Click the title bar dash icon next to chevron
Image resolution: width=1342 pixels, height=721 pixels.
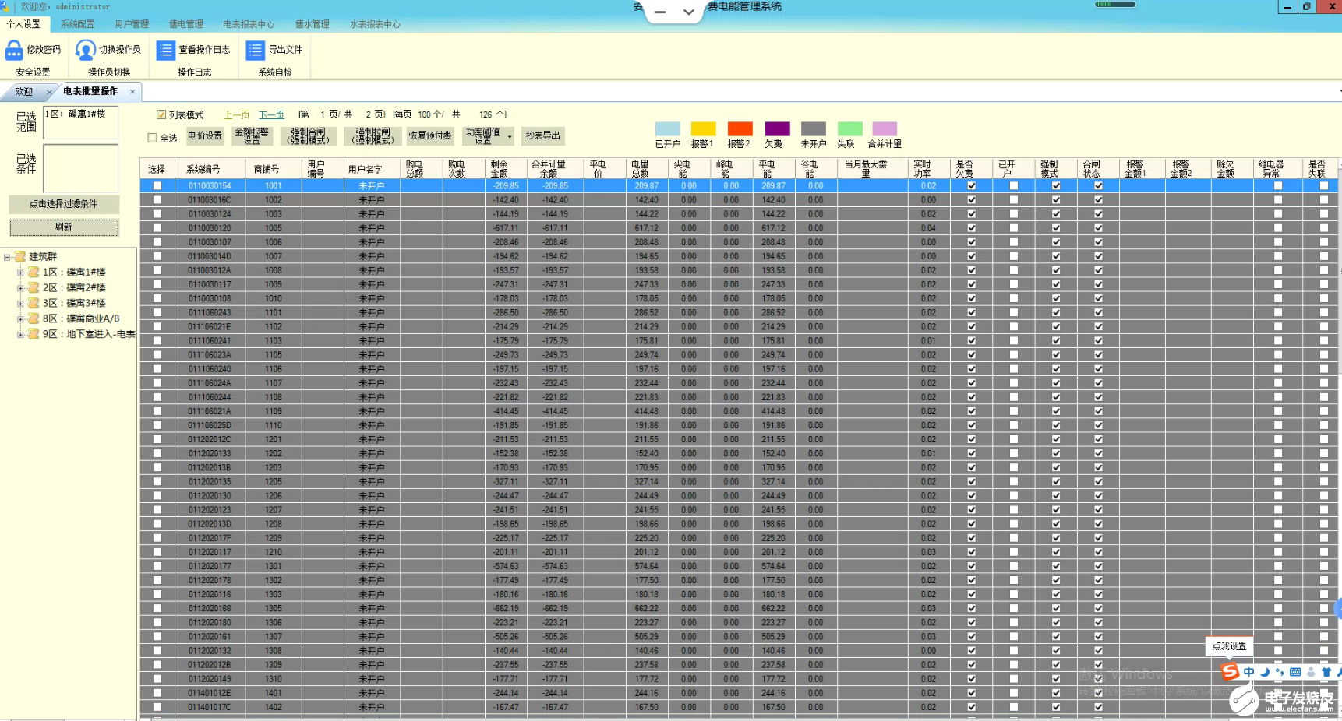[x=660, y=12]
